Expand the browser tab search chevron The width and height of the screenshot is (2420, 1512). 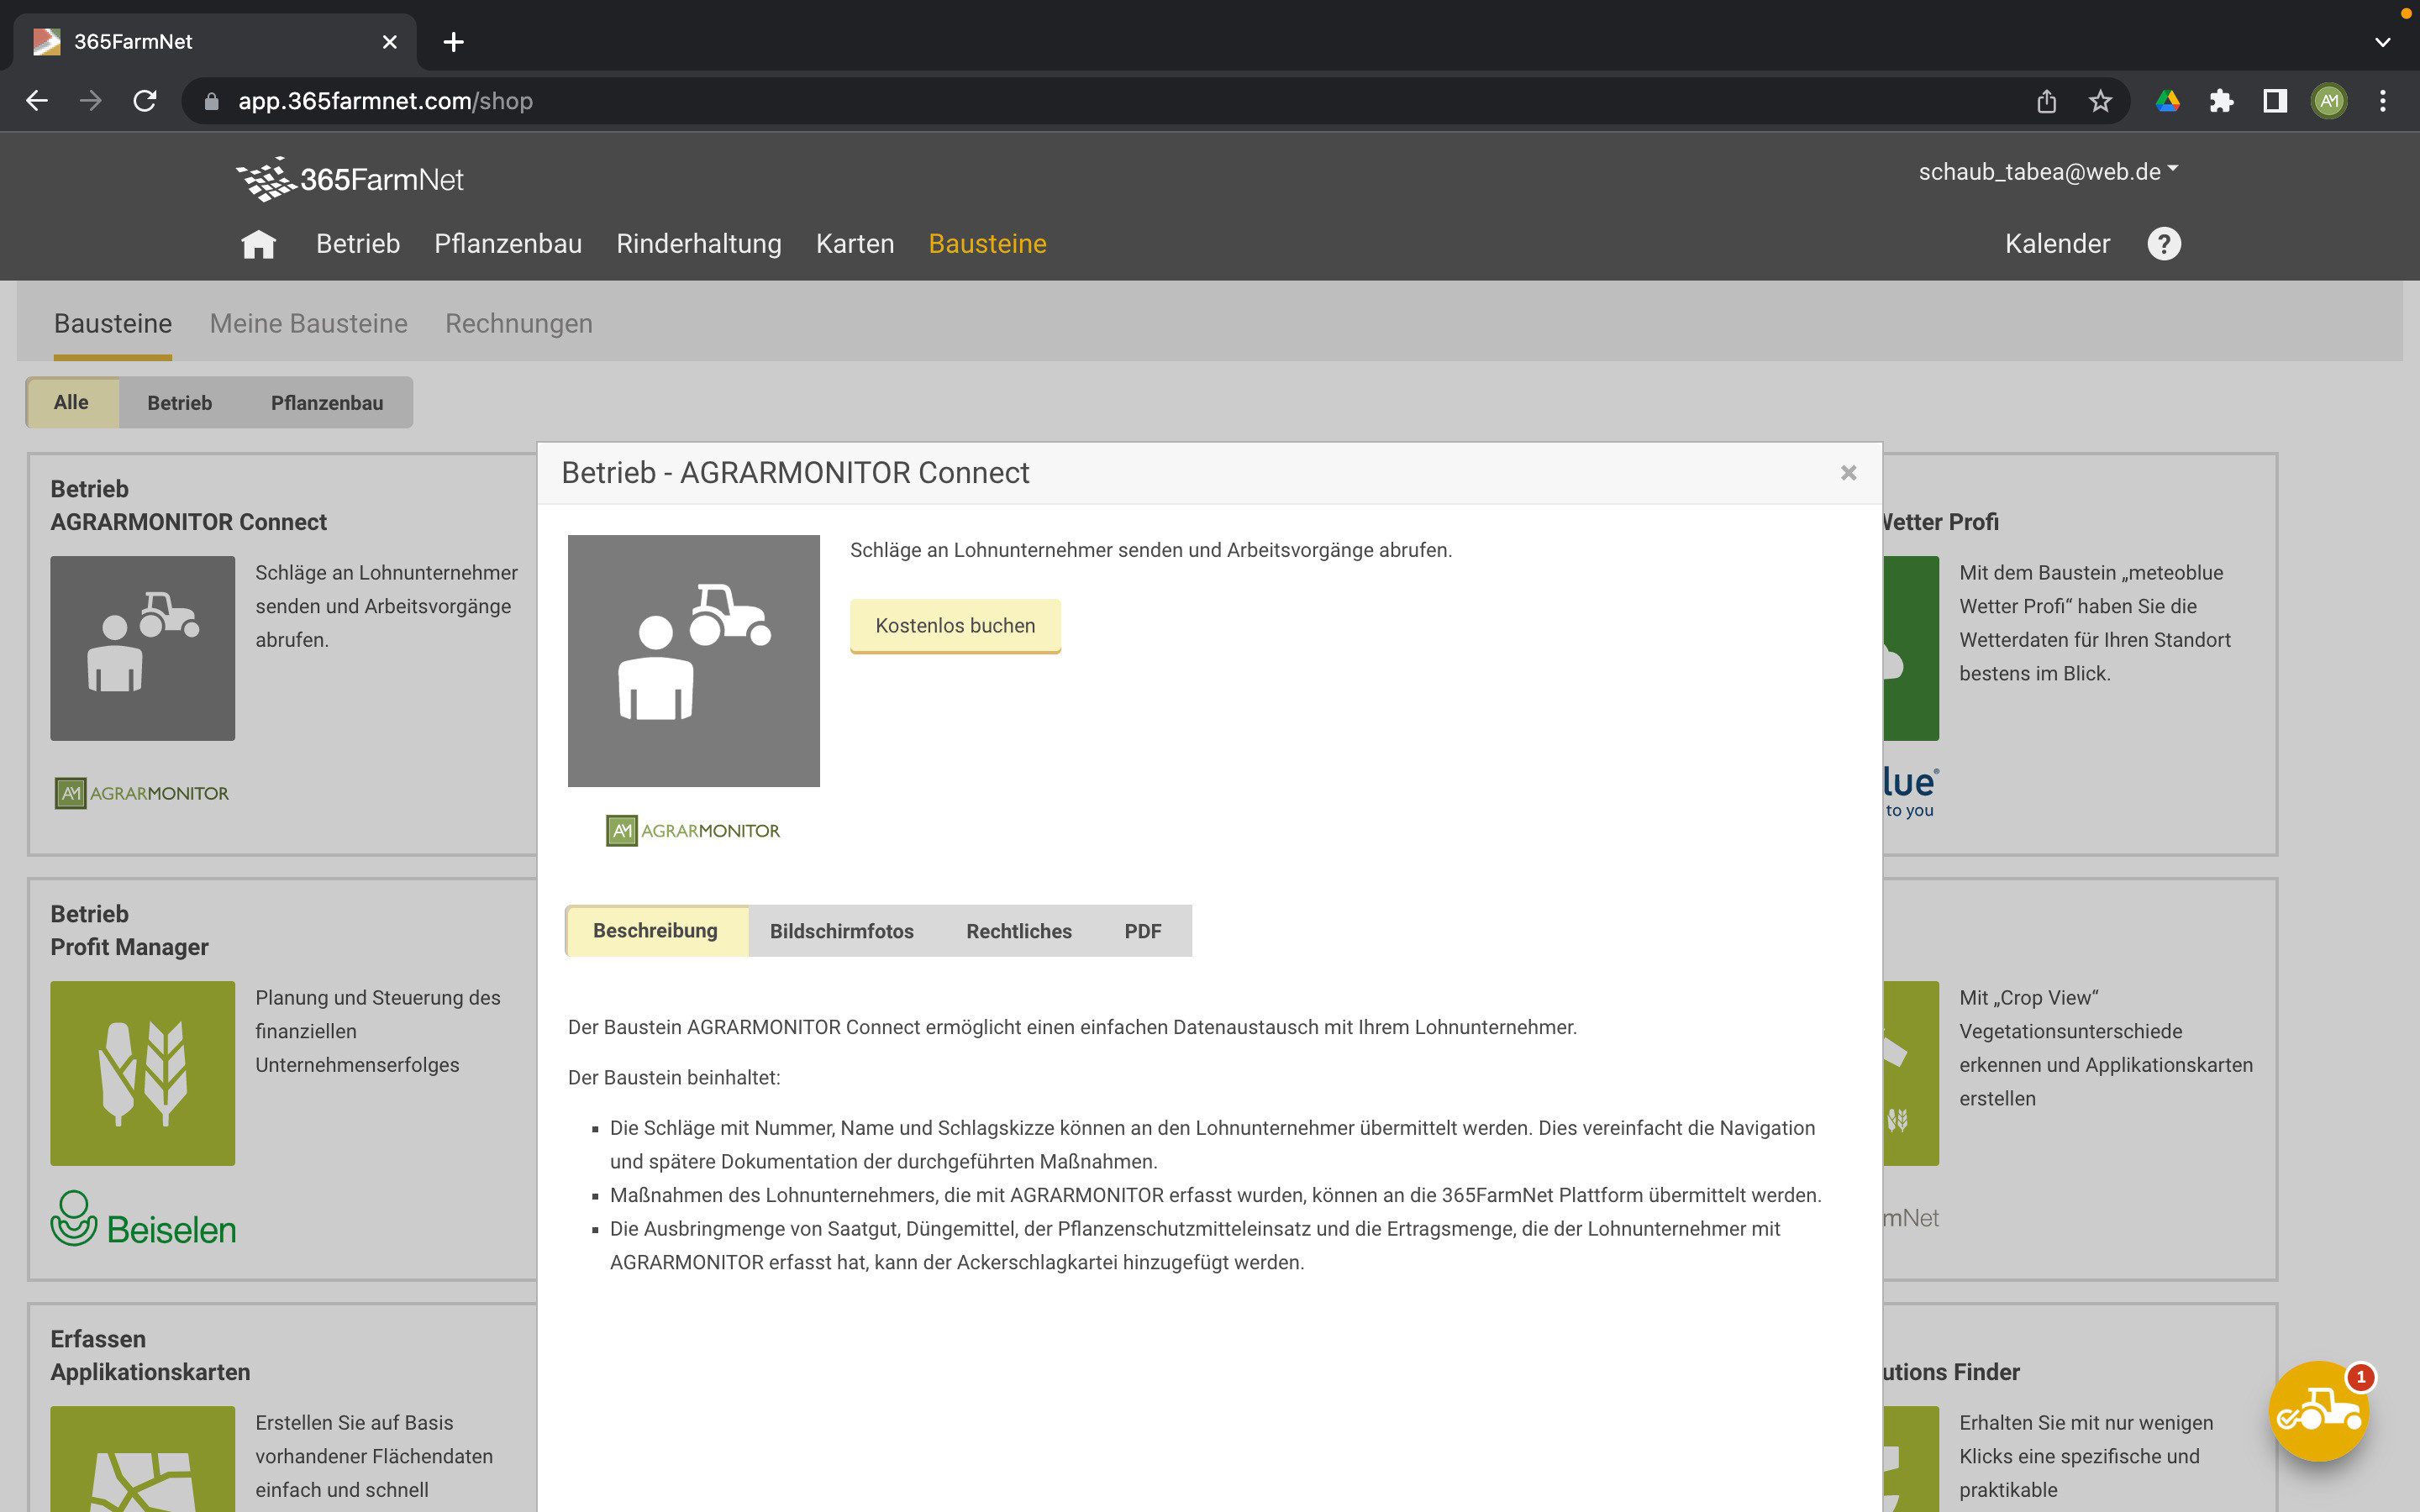(x=2383, y=42)
